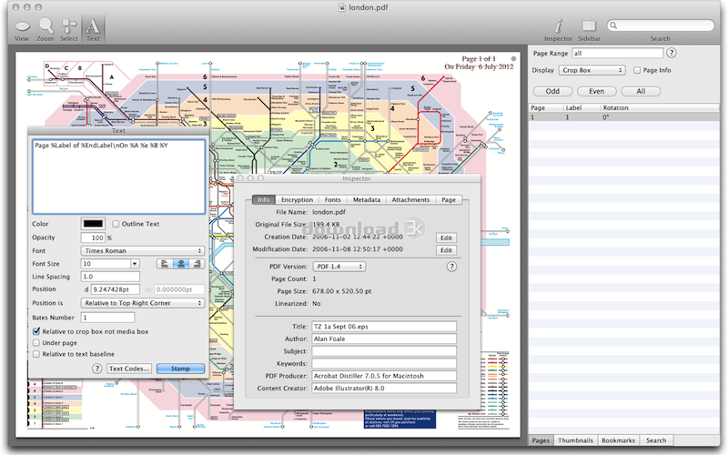Click the Stamp button
This screenshot has width=728, height=455.
click(x=180, y=369)
